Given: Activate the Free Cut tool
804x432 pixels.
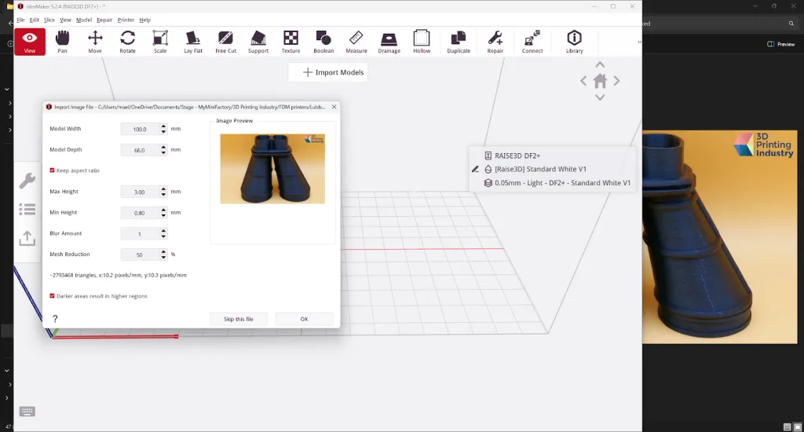Looking at the screenshot, I should 225,42.
